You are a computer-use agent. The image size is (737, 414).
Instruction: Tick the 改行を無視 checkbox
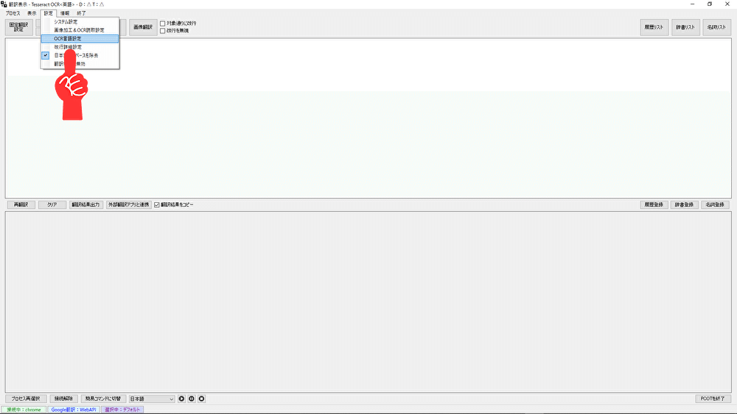163,31
